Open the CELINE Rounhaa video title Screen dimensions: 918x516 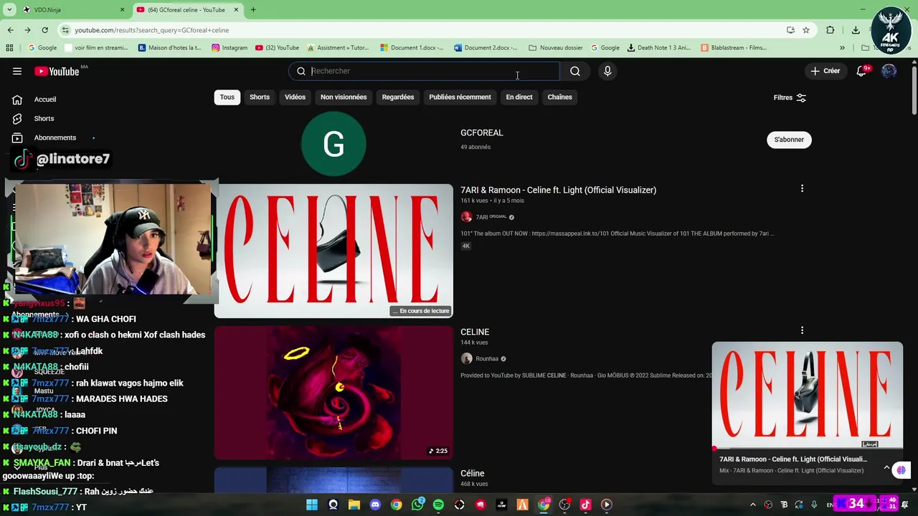click(475, 332)
